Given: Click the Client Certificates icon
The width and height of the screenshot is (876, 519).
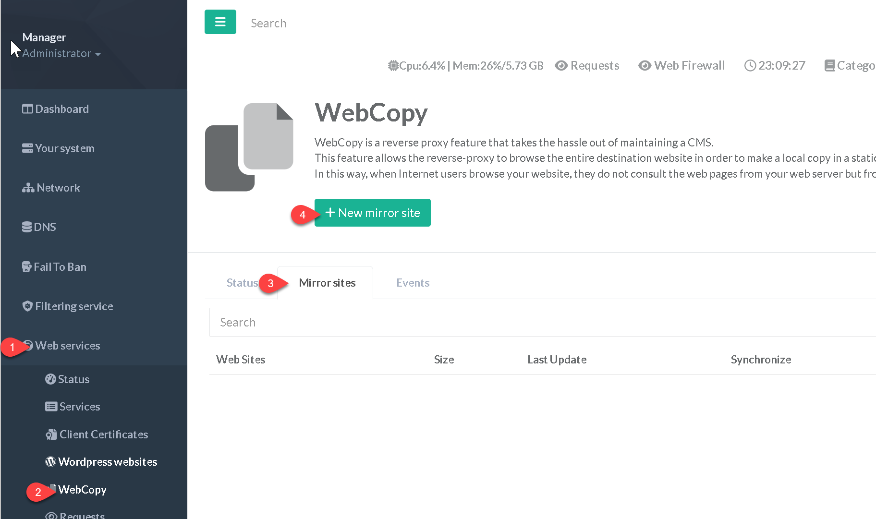Looking at the screenshot, I should [x=51, y=435].
